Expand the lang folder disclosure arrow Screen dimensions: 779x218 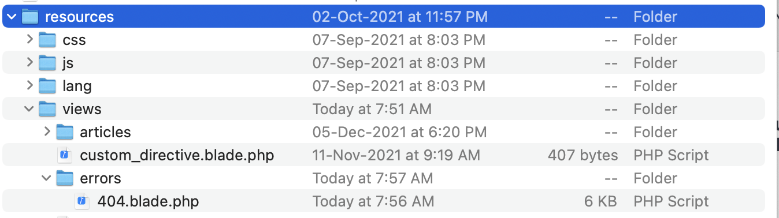(x=30, y=86)
